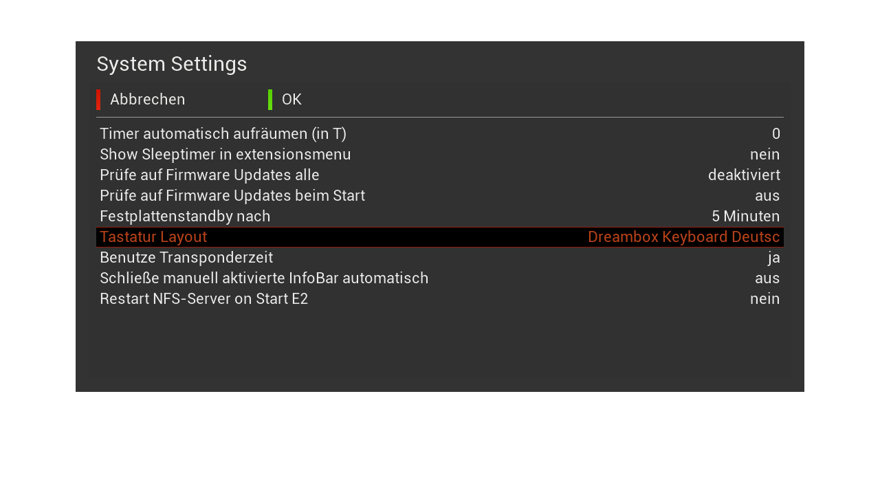
Task: Select the Timer automatisch aufräumen row
Action: coord(223,134)
